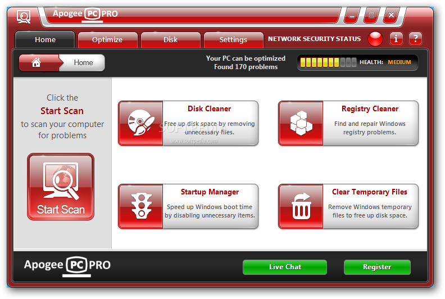Click the NETWORK SECURITY STATUS label
Screen dimensions: 445x299
click(315, 39)
